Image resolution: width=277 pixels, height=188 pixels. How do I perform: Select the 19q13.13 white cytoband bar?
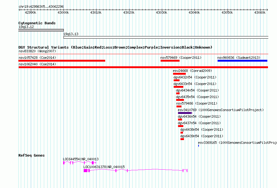pos(166,37)
